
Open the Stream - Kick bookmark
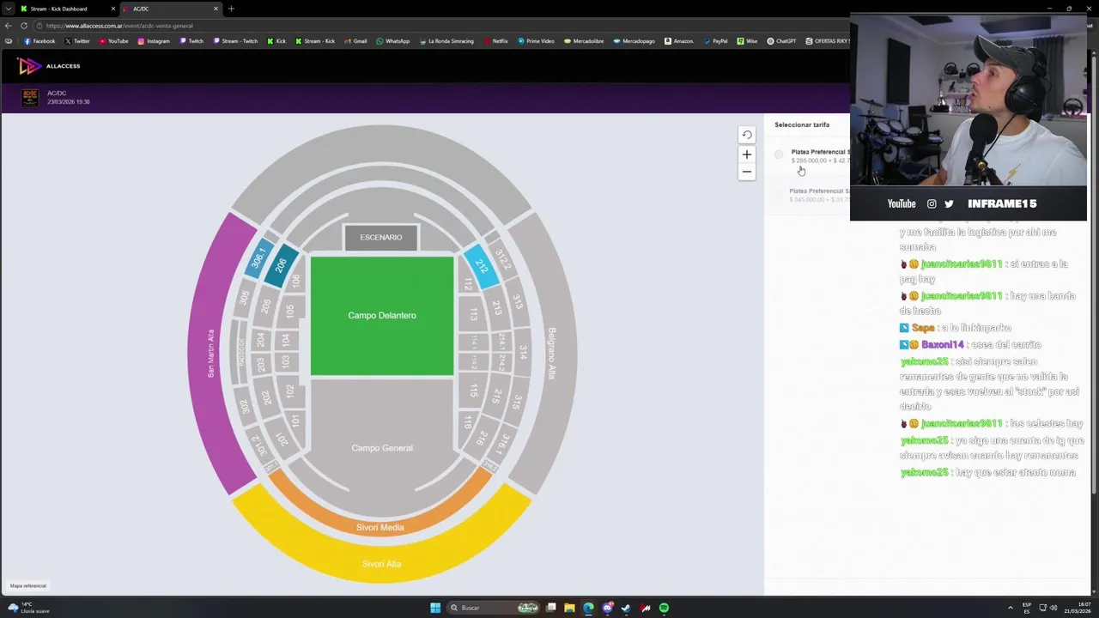(x=315, y=41)
